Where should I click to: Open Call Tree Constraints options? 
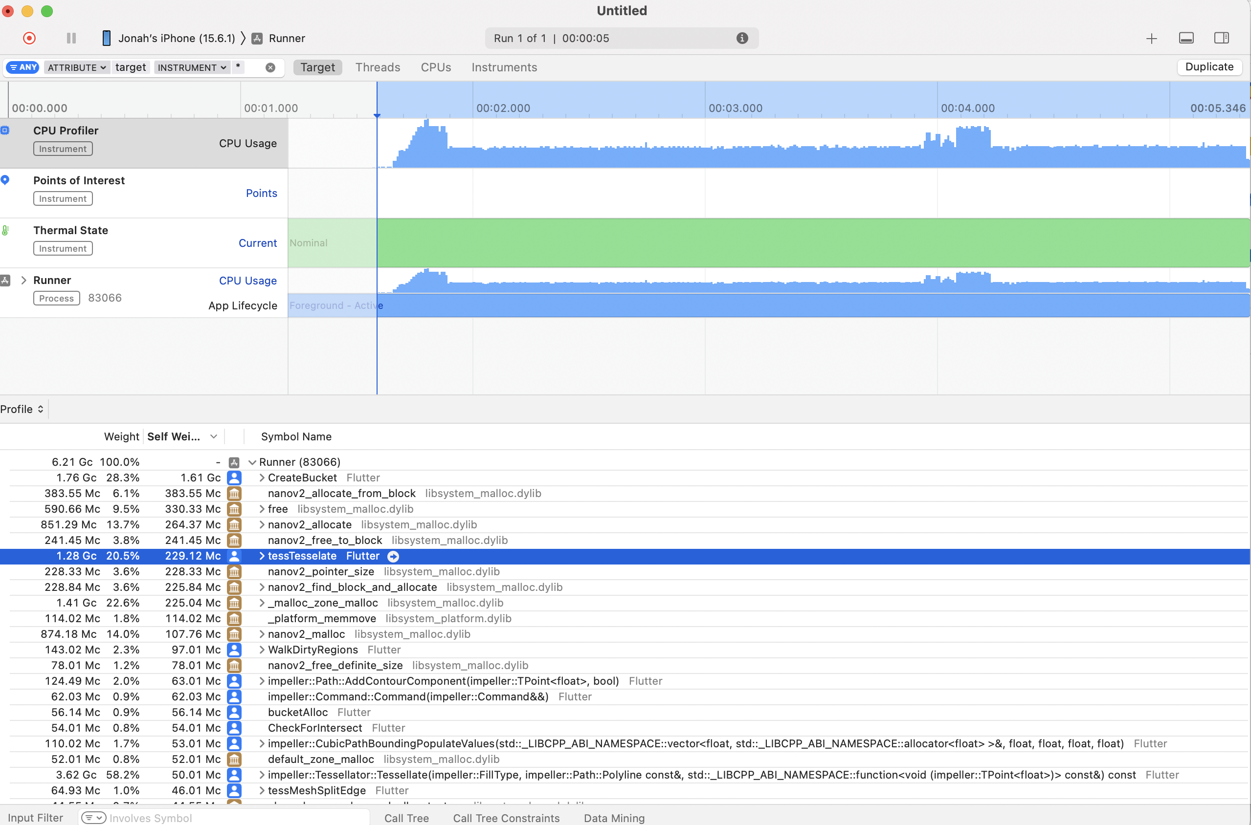[506, 818]
